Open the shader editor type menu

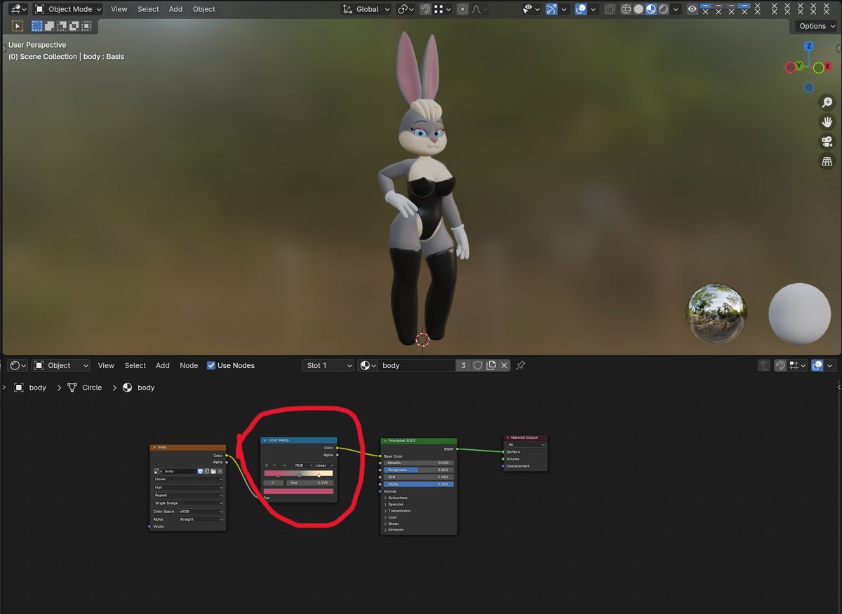pyautogui.click(x=18, y=365)
